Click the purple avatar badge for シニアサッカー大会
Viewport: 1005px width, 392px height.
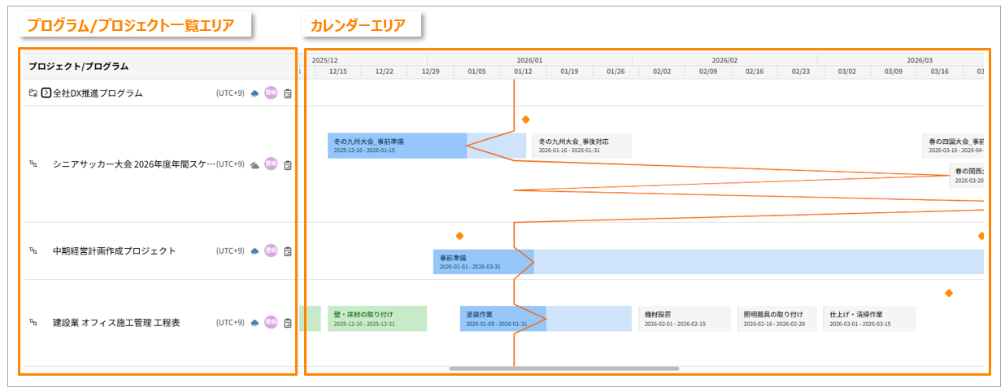(x=271, y=164)
